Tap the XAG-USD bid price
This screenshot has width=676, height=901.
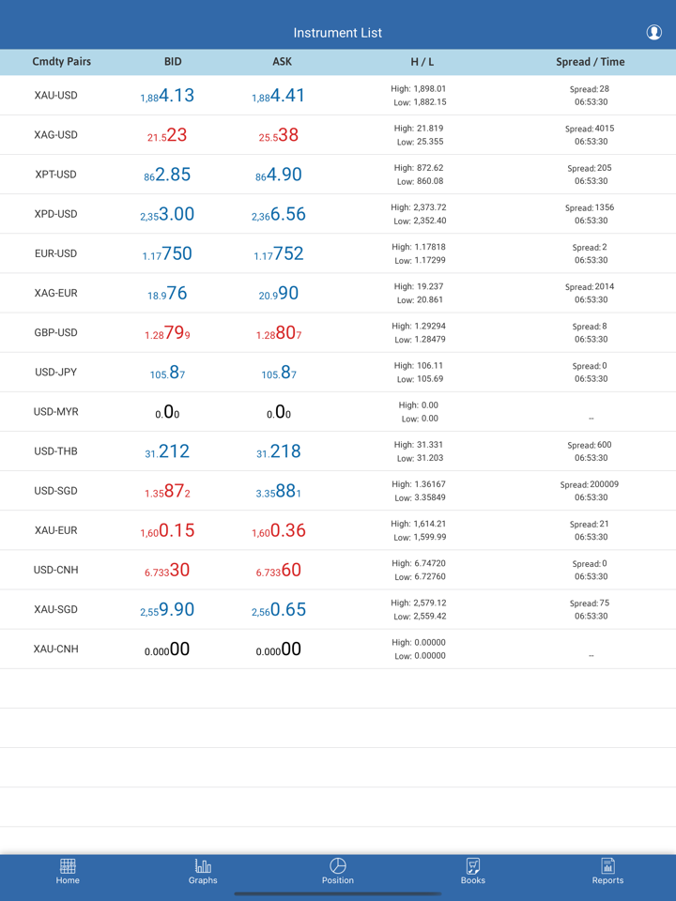(167, 135)
